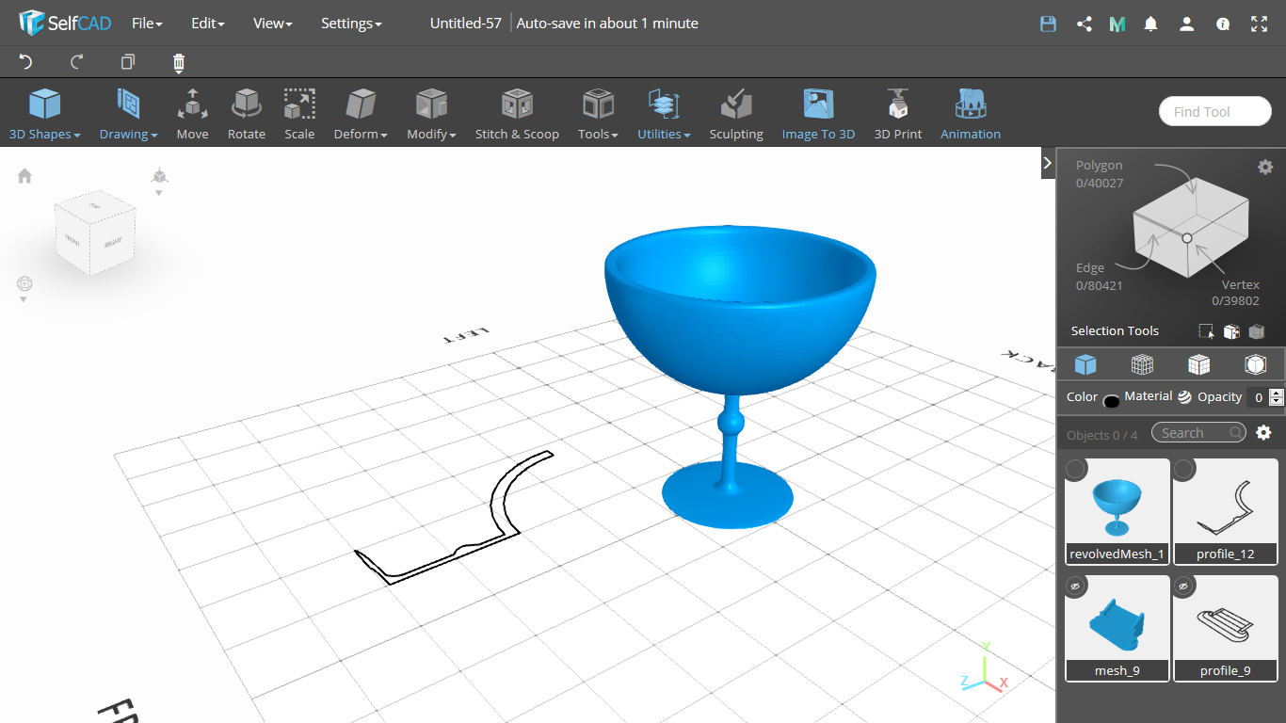The height and width of the screenshot is (723, 1286).
Task: Click the SelfCAD logo
Action: tap(65, 23)
